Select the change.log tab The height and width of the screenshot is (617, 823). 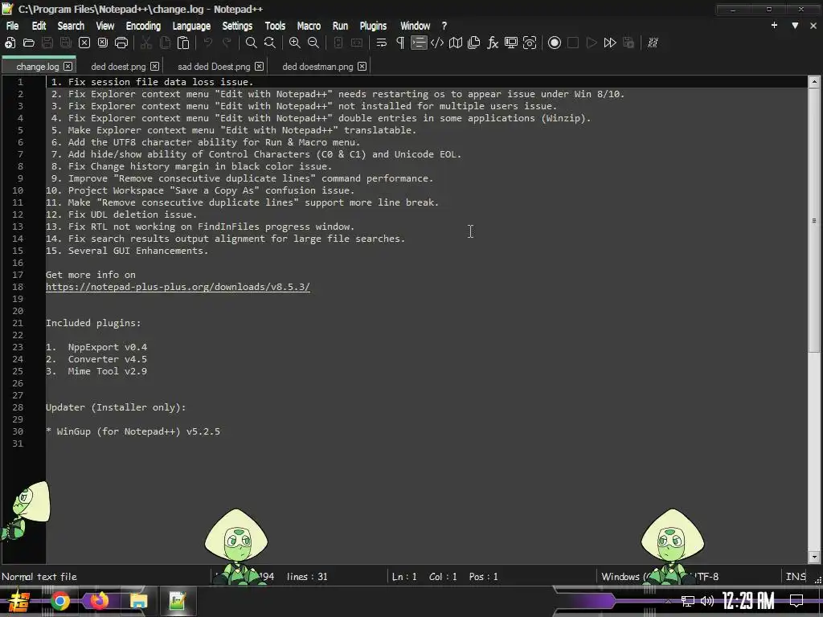click(37, 67)
